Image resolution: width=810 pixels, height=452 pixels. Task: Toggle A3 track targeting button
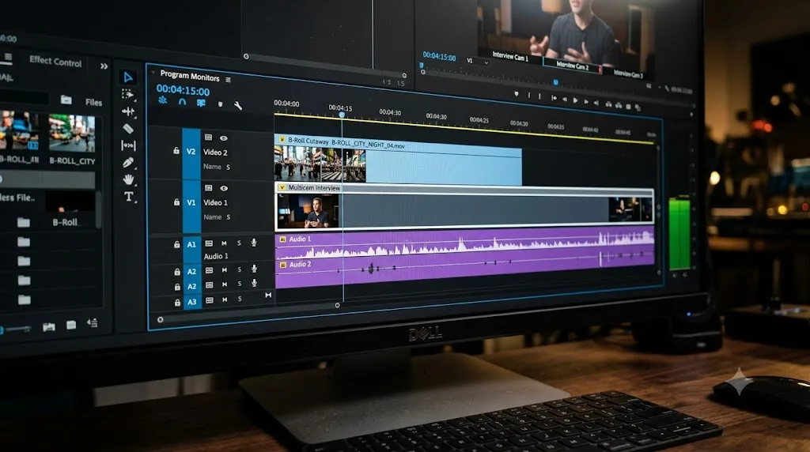191,303
